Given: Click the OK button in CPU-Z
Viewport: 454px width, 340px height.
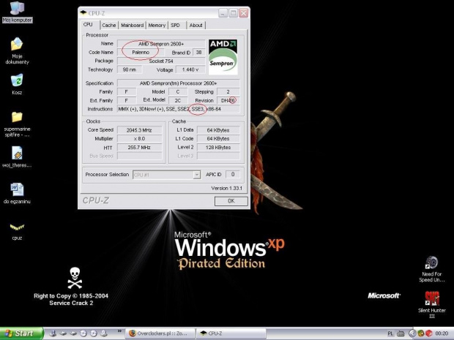Looking at the screenshot, I should (231, 201).
